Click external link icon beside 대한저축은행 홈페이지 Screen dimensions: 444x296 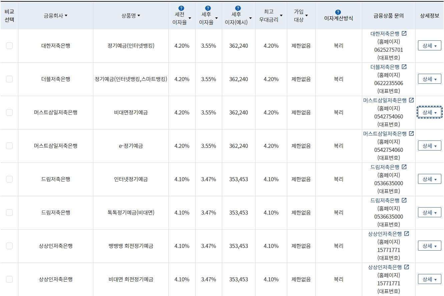[404, 33]
